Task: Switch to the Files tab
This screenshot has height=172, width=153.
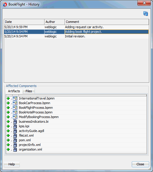Action: (x=29, y=91)
